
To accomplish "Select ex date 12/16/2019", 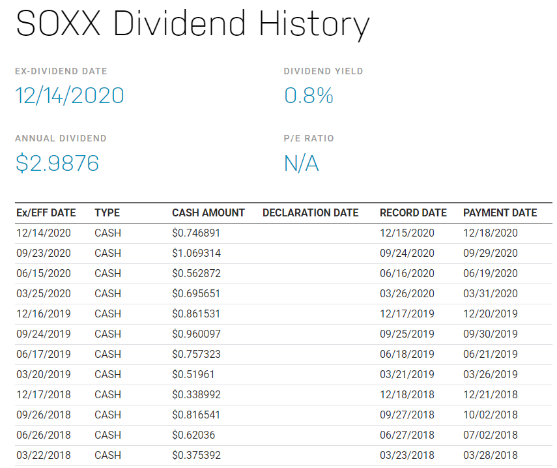I will [44, 314].
